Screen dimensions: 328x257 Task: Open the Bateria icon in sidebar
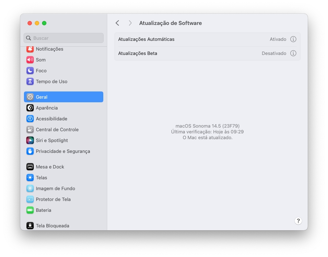coord(30,210)
